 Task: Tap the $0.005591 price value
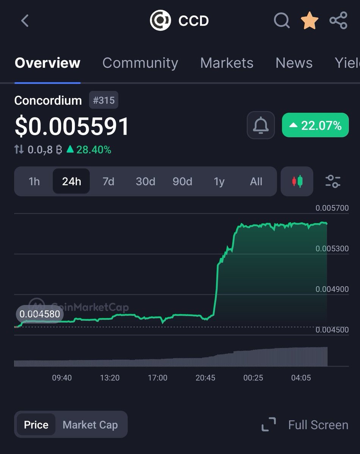pos(72,126)
